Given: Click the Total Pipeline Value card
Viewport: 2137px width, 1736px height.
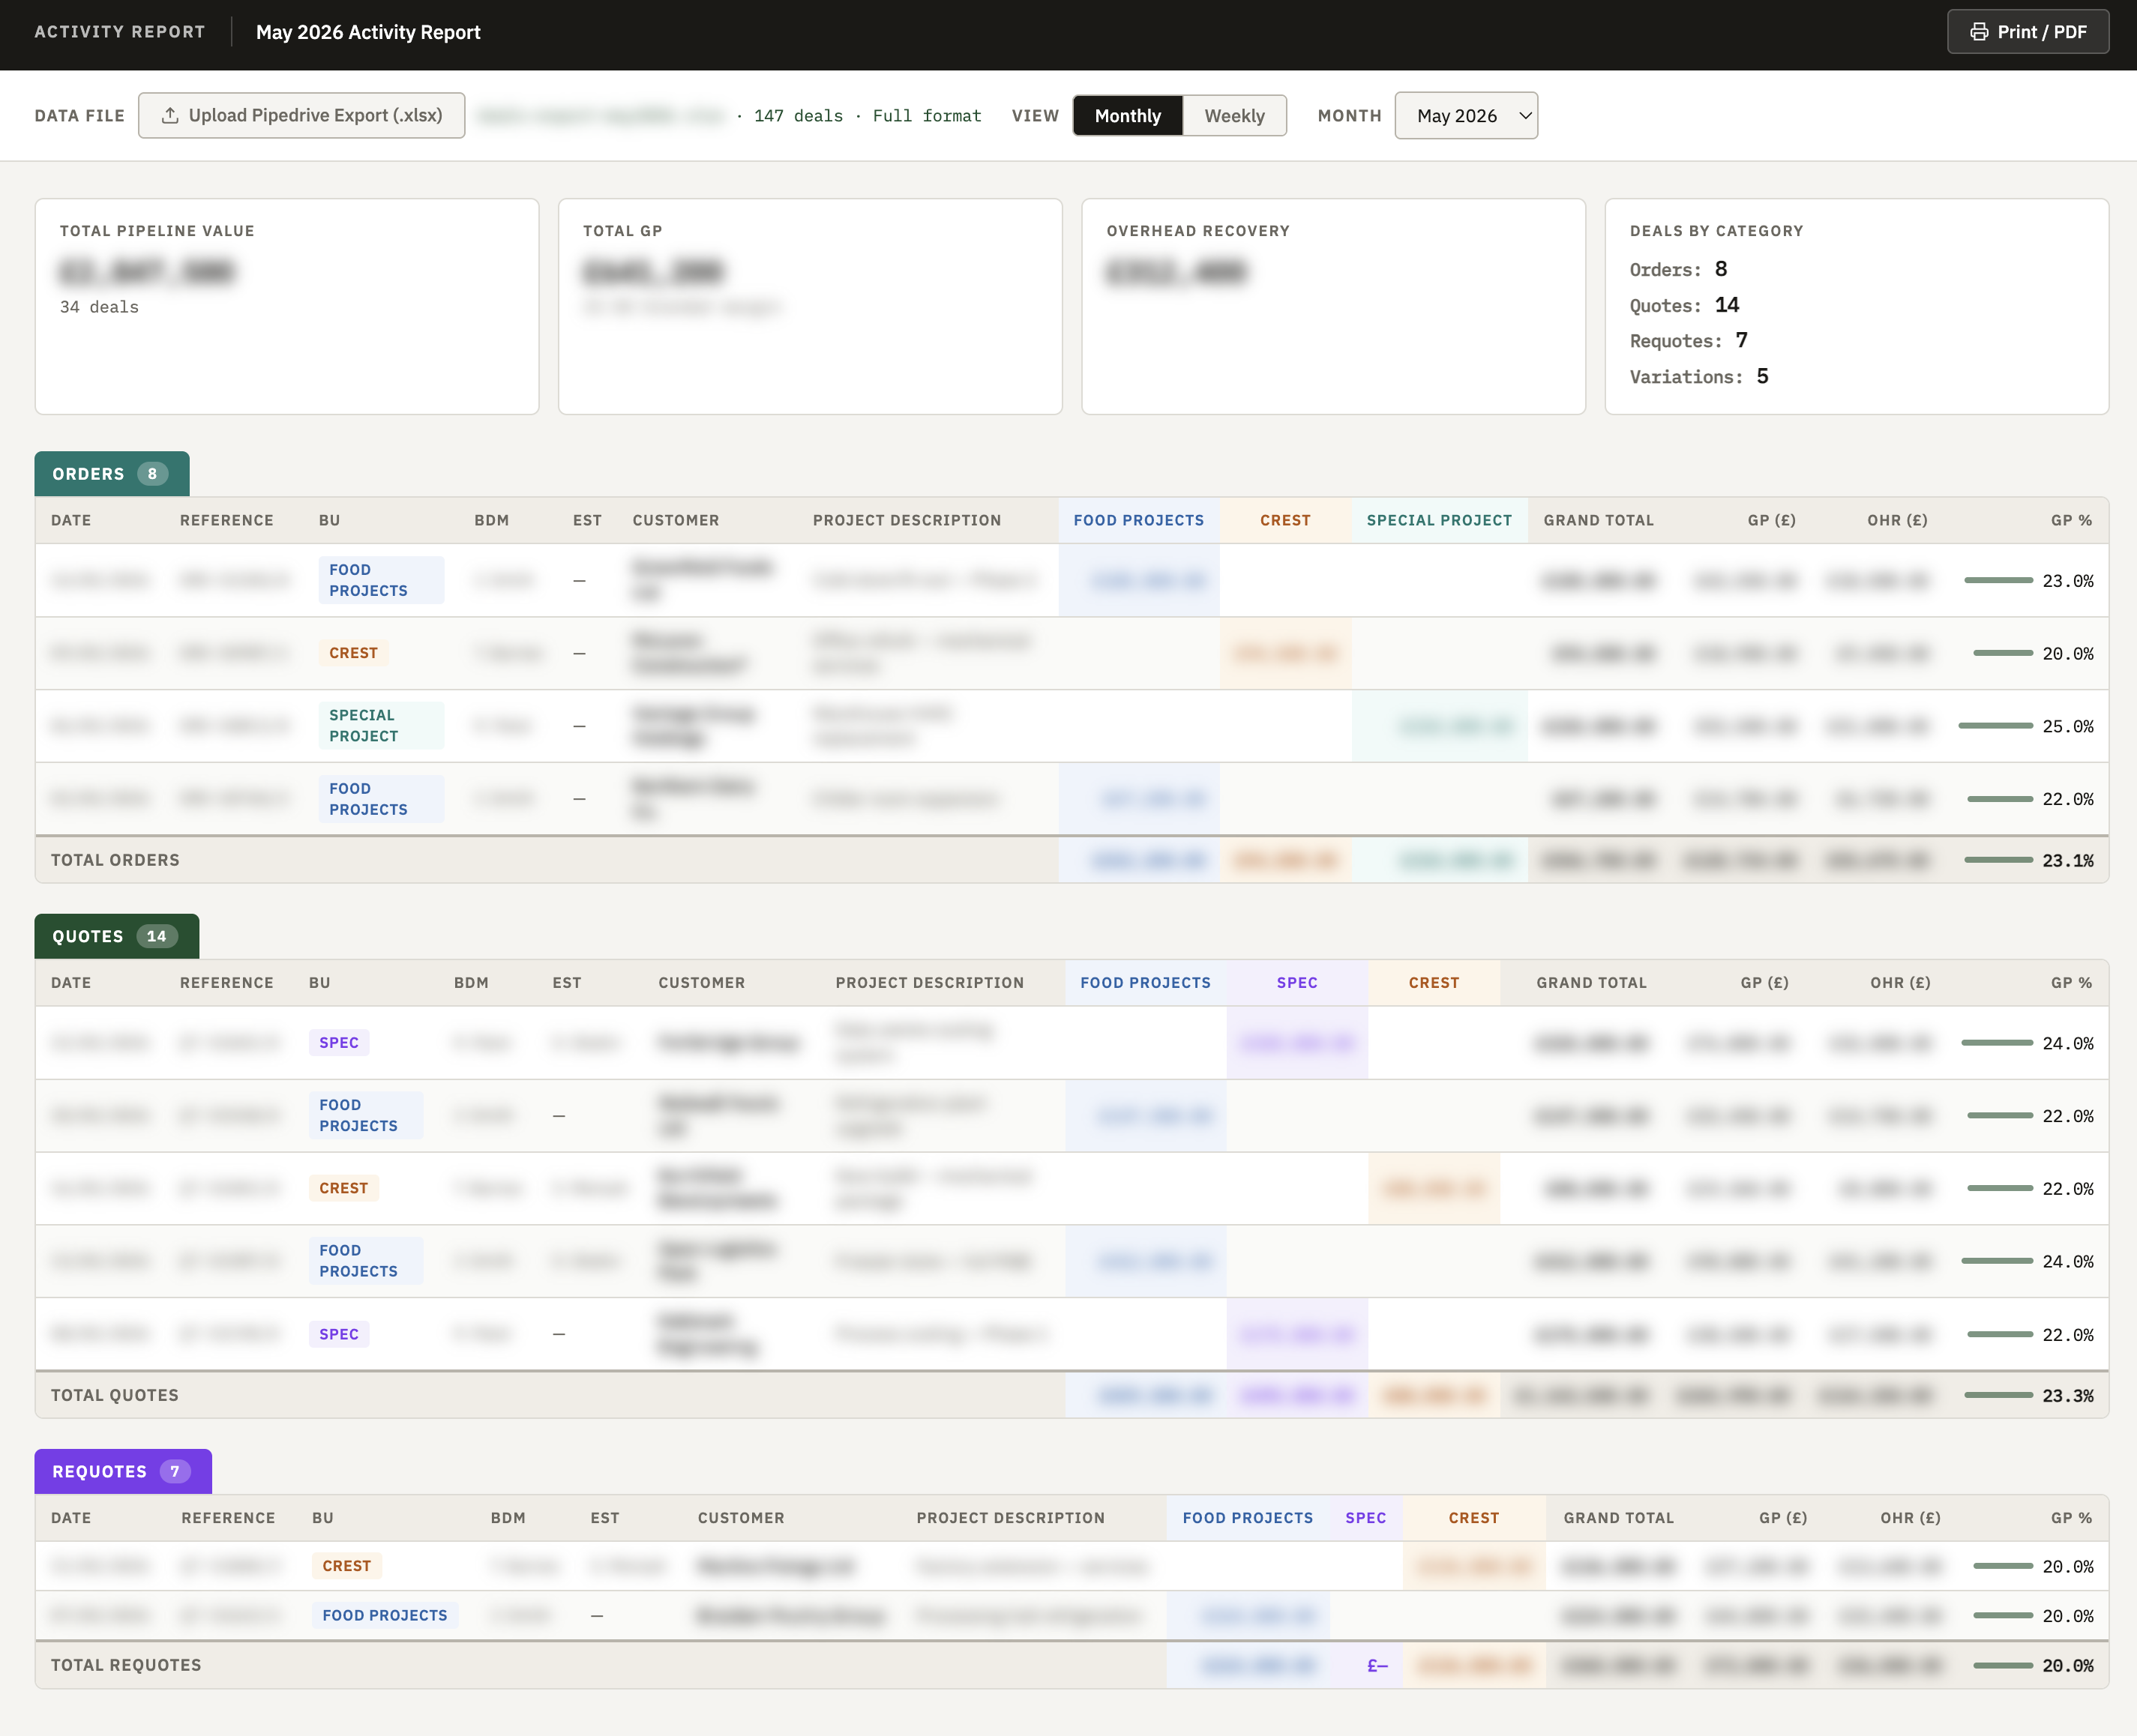Looking at the screenshot, I should pyautogui.click(x=287, y=306).
